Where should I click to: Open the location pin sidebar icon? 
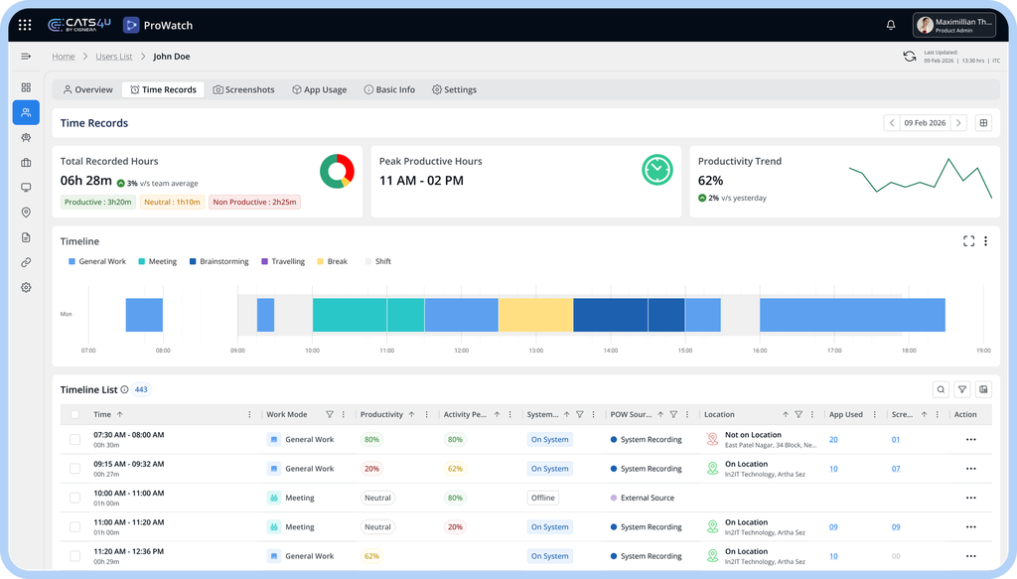tap(26, 213)
